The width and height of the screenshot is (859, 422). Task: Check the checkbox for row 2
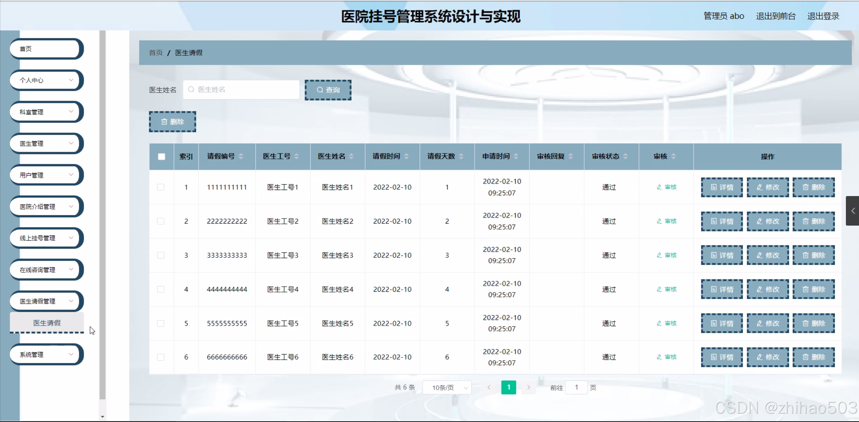161,221
